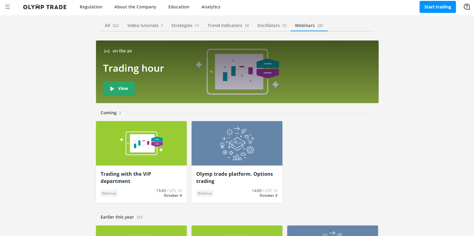Viewport: 474px width, 236px height.
Task: Open the hamburger menu icon
Action: pos(8,7)
